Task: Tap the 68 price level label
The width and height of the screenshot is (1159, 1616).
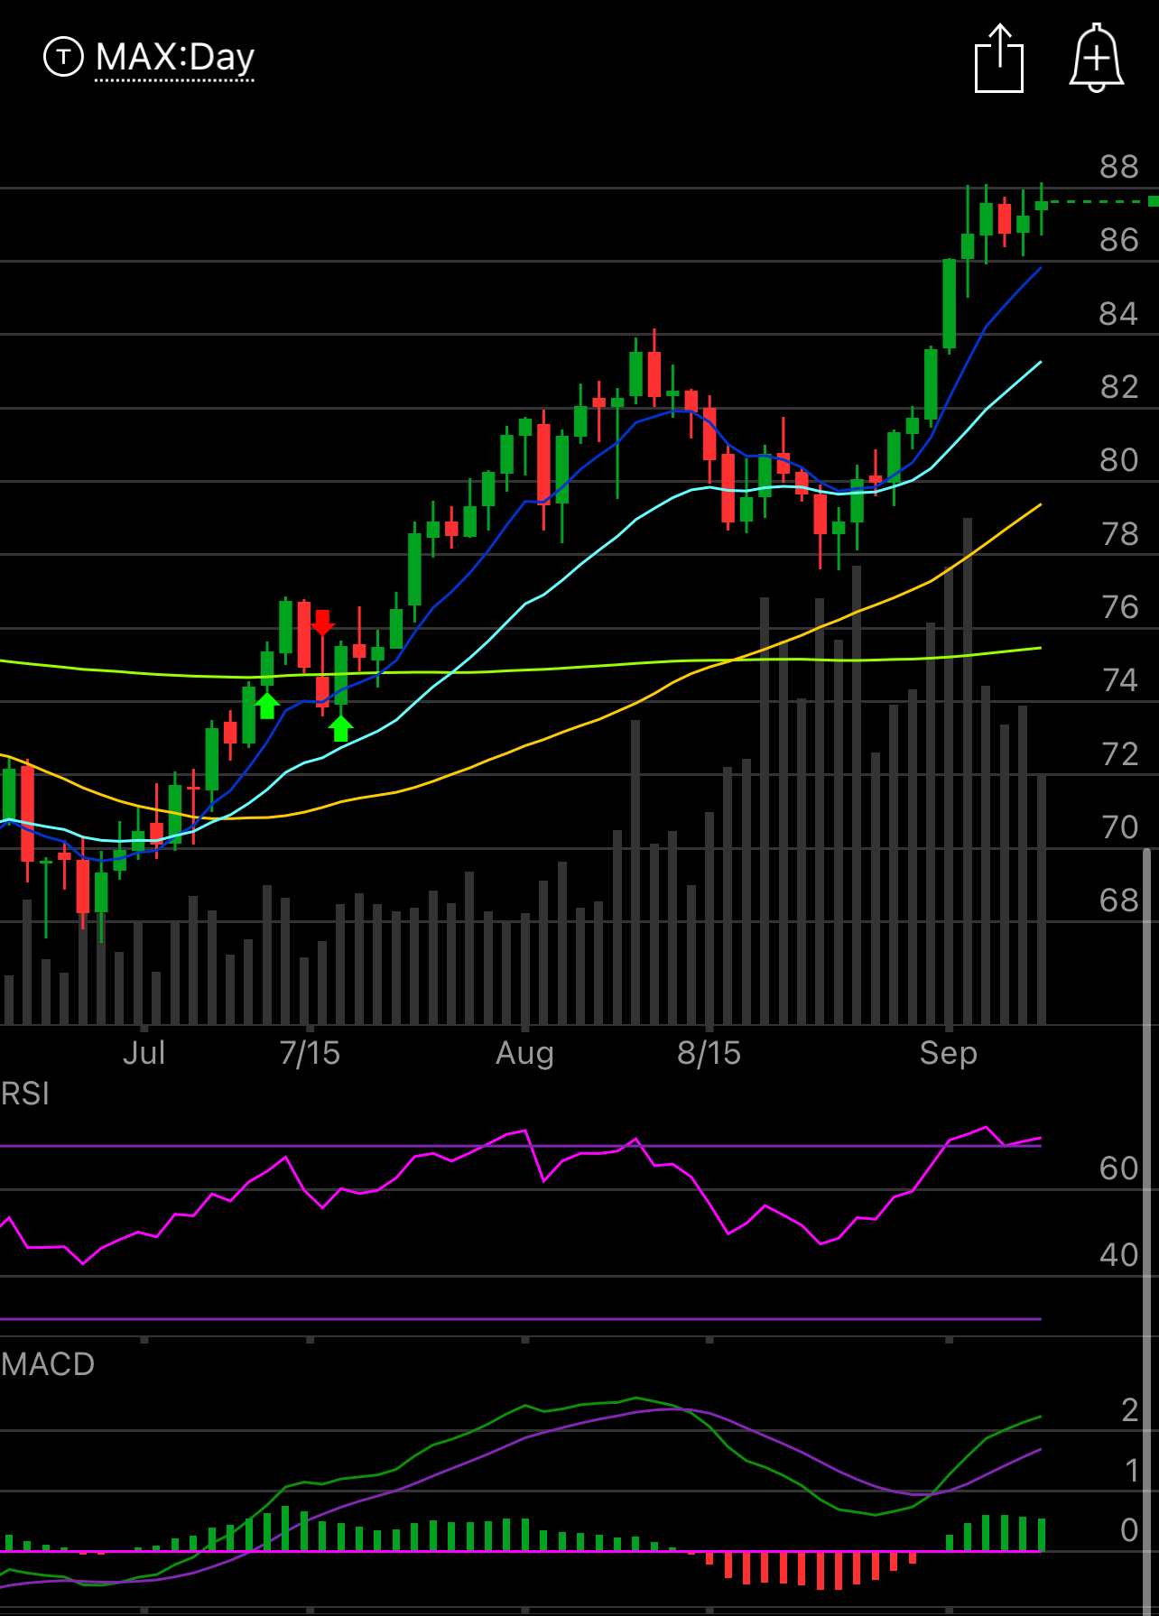Action: tap(1119, 900)
